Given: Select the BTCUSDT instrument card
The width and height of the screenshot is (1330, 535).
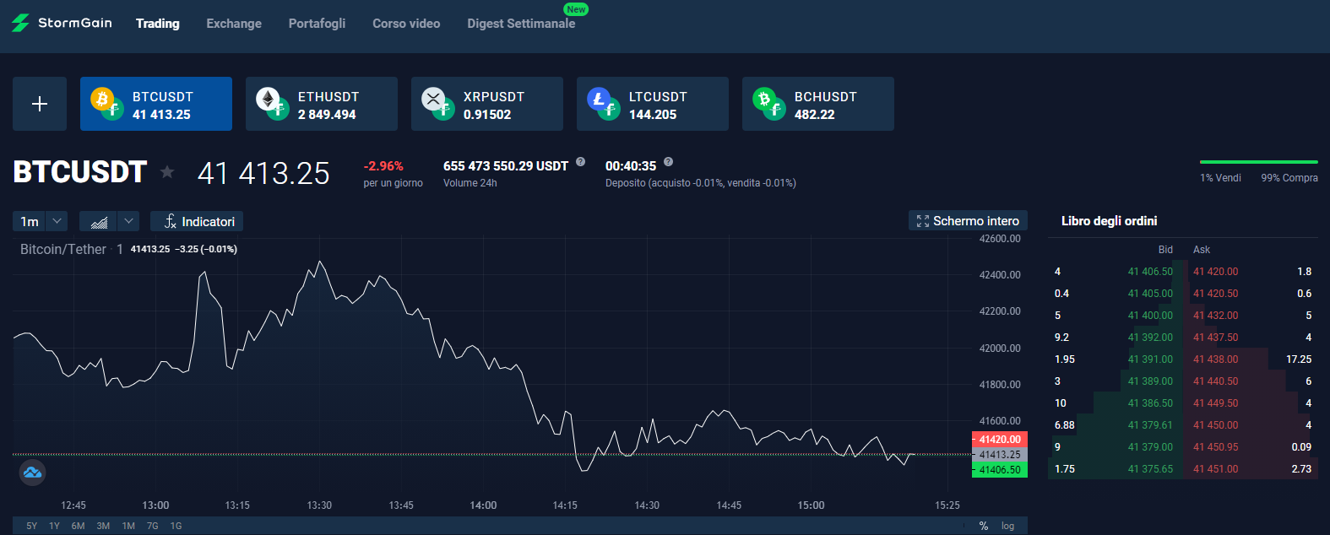Looking at the screenshot, I should [x=156, y=104].
